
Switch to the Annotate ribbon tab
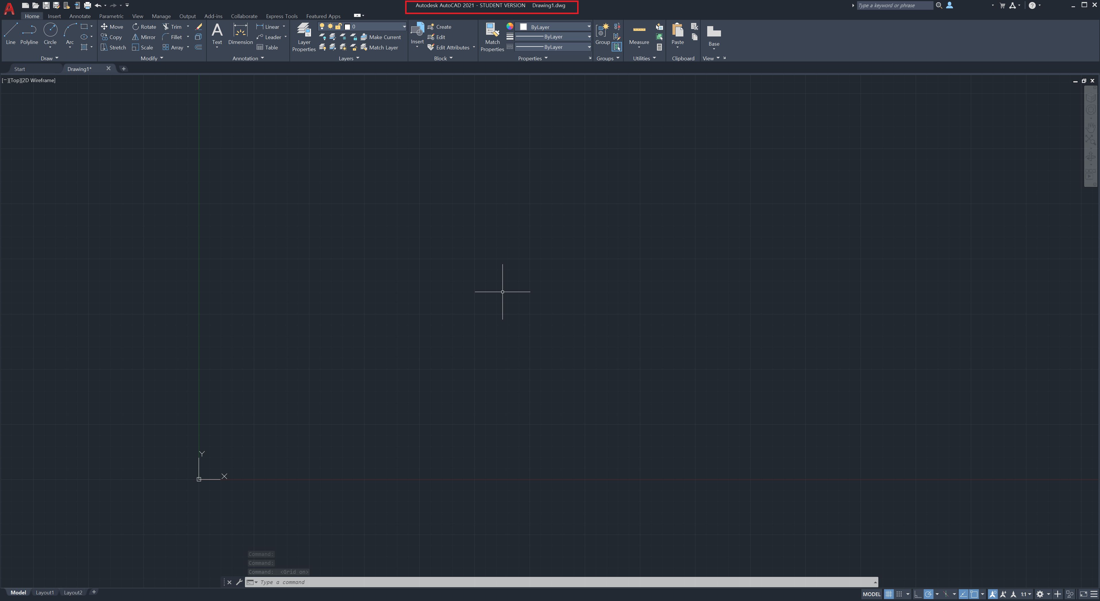point(80,16)
